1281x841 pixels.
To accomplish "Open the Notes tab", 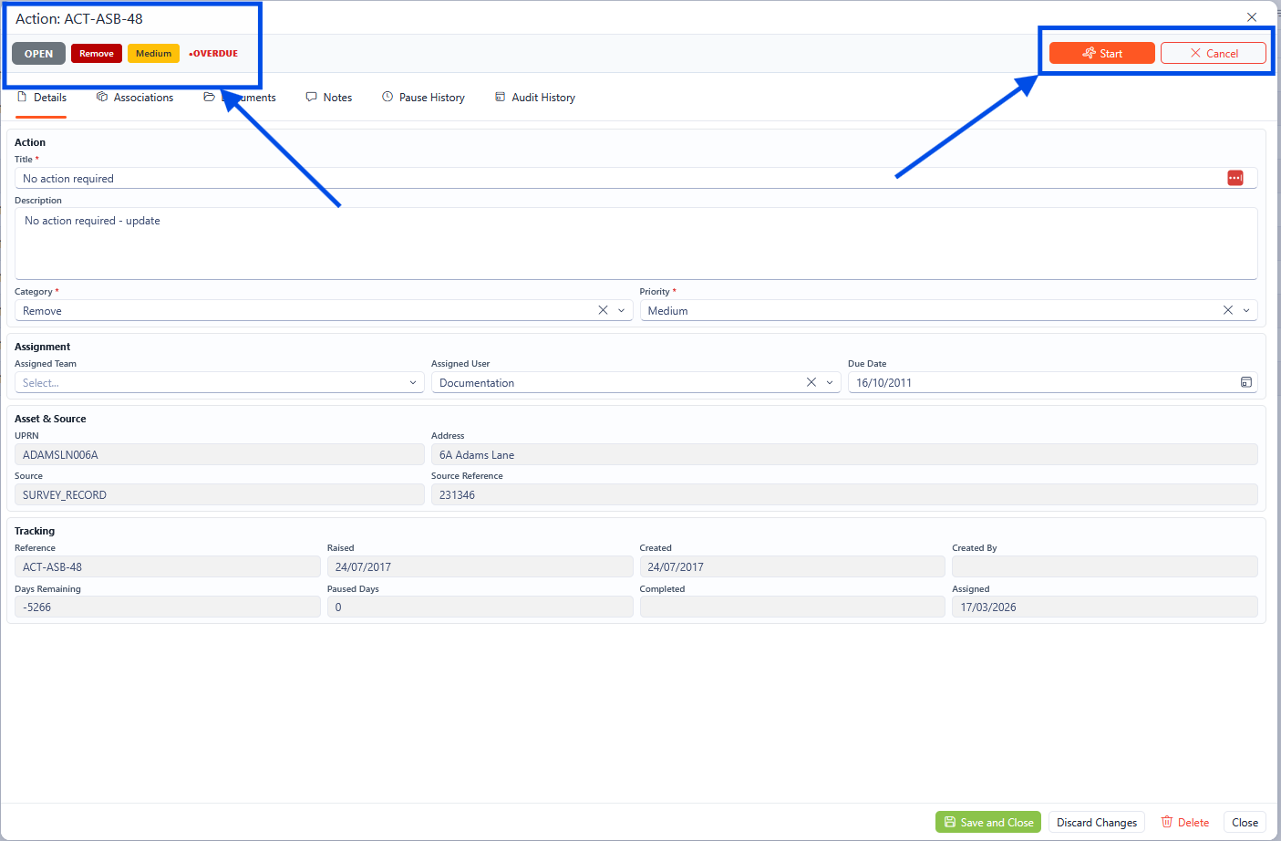I will tap(329, 98).
